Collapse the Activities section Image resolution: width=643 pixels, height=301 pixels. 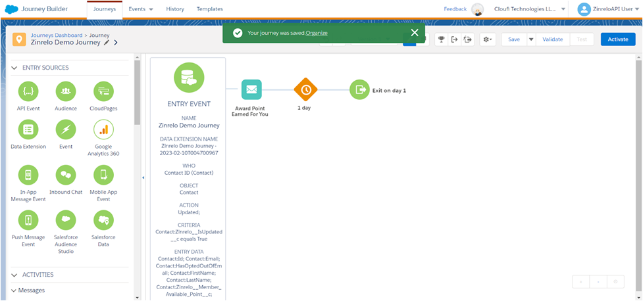14,275
